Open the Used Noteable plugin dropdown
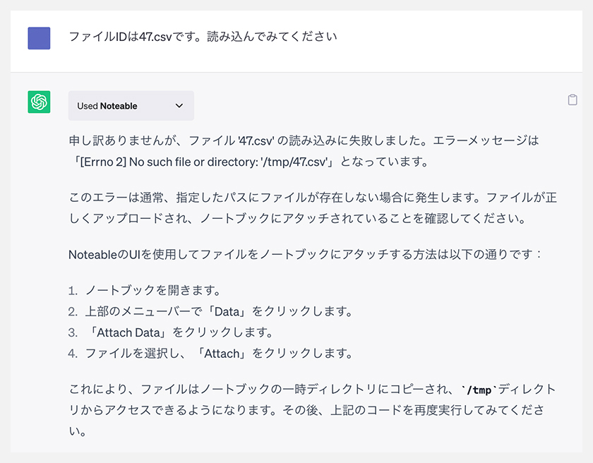This screenshot has height=463, width=593. (x=131, y=105)
